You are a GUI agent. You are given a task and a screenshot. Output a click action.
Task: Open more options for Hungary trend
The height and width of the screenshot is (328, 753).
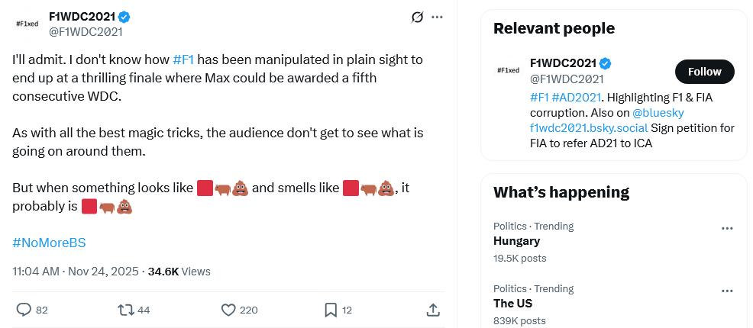pyautogui.click(x=727, y=228)
